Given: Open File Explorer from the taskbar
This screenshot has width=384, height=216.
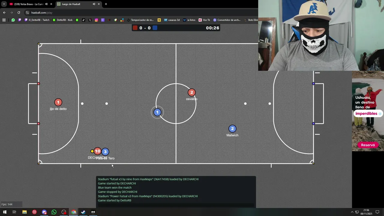Looking at the screenshot, I should click(x=25, y=212).
